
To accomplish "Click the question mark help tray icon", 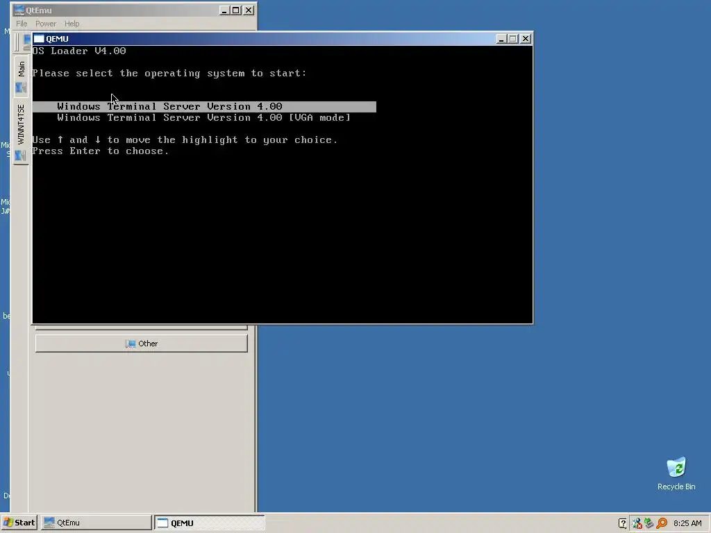I will click(623, 523).
